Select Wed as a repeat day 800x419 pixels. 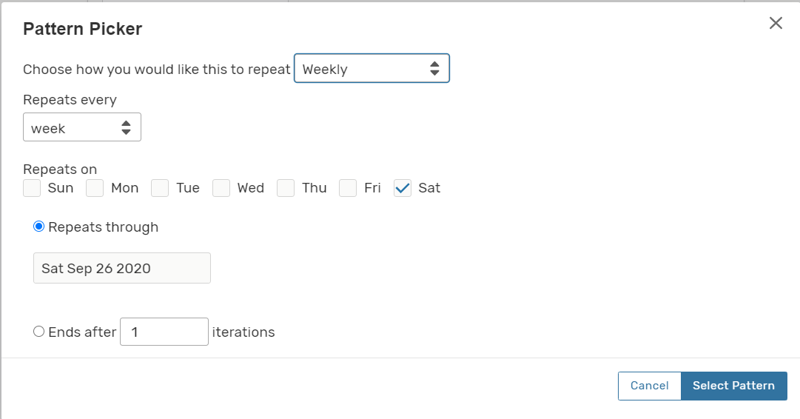pos(221,188)
